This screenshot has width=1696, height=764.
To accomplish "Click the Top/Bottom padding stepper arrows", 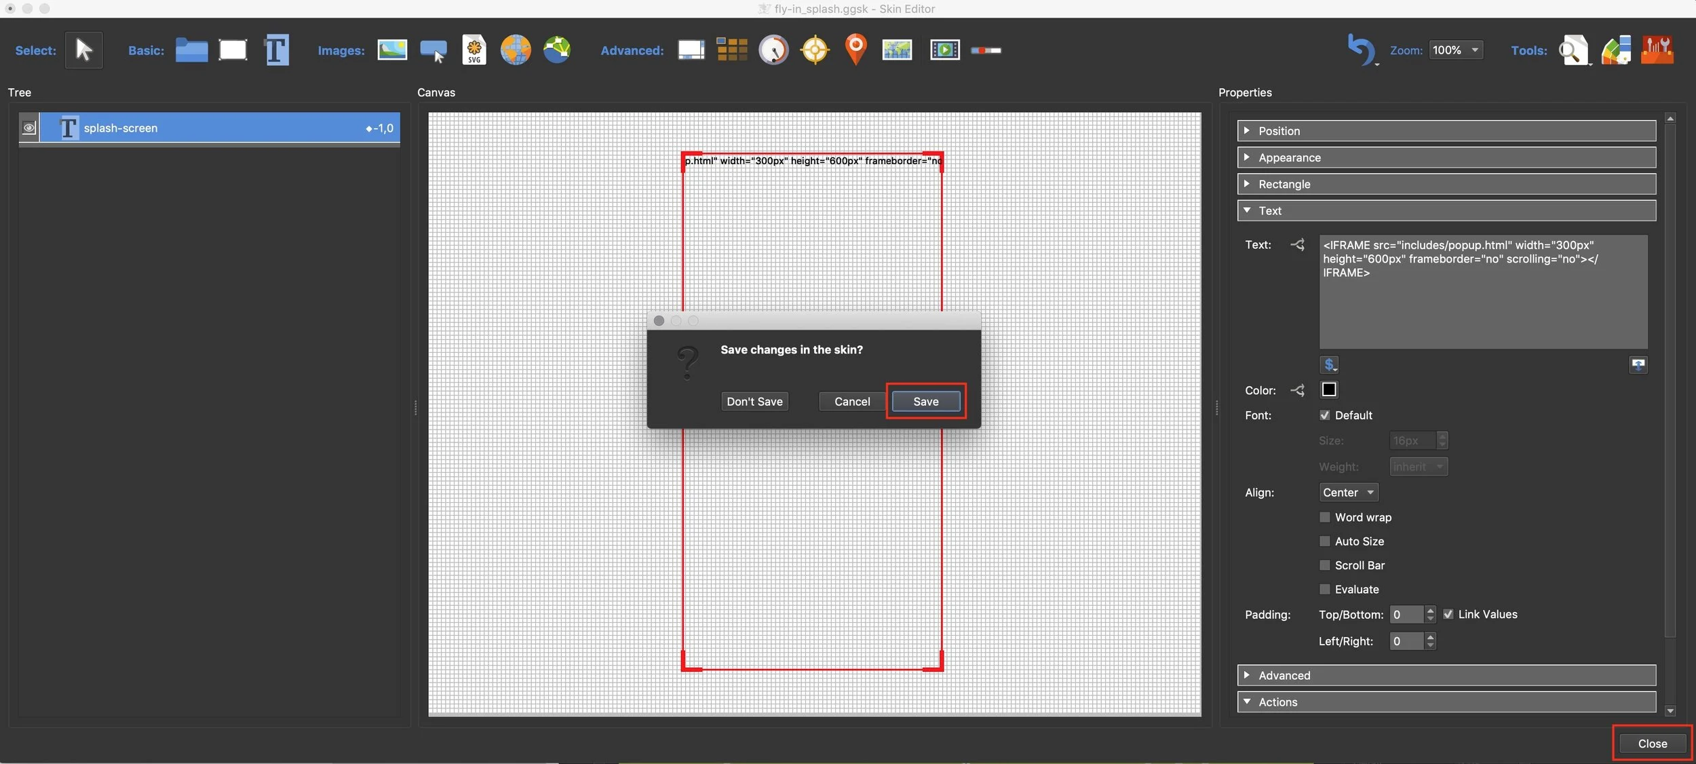I will [1430, 615].
